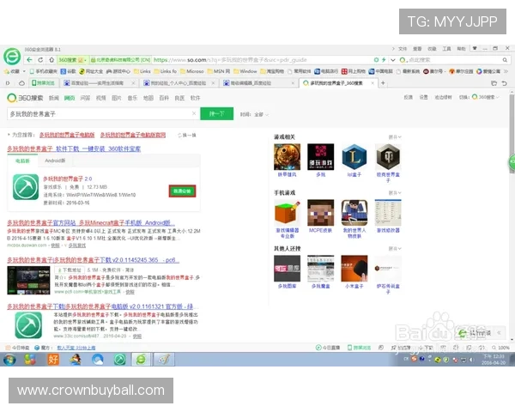This screenshot has width=515, height=412.
Task: Click the 360搜索 logo on the page
Action: [25, 98]
